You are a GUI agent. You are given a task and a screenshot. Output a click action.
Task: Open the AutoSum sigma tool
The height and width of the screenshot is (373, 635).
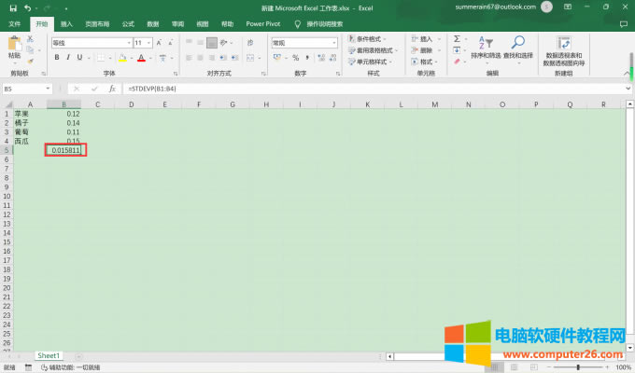pyautogui.click(x=457, y=39)
